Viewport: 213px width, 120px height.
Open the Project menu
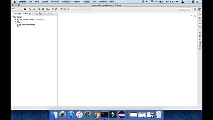(x=86, y=2)
